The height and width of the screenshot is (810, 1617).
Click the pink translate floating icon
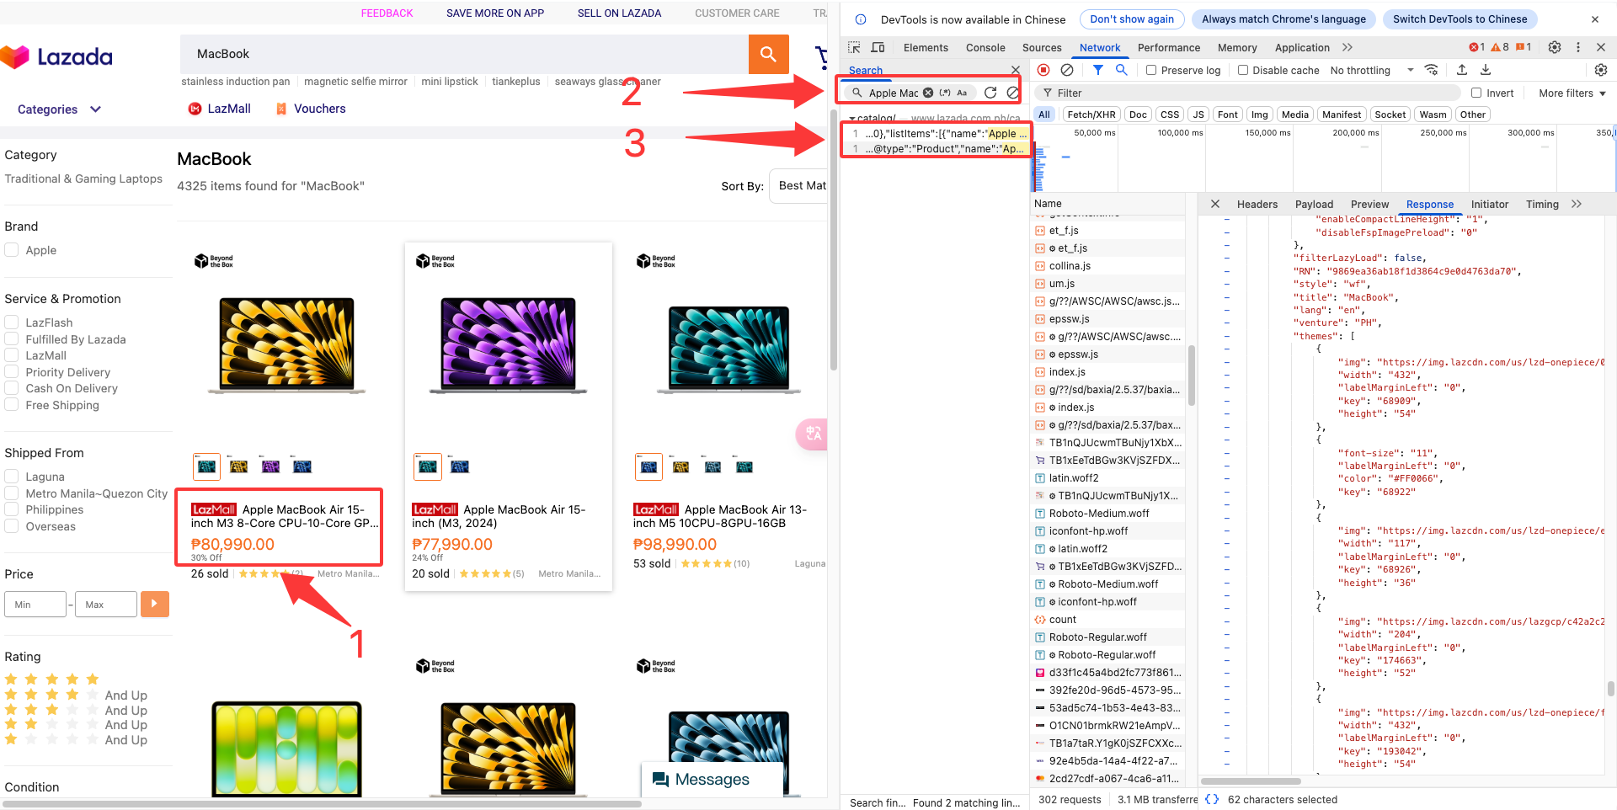pyautogui.click(x=813, y=434)
